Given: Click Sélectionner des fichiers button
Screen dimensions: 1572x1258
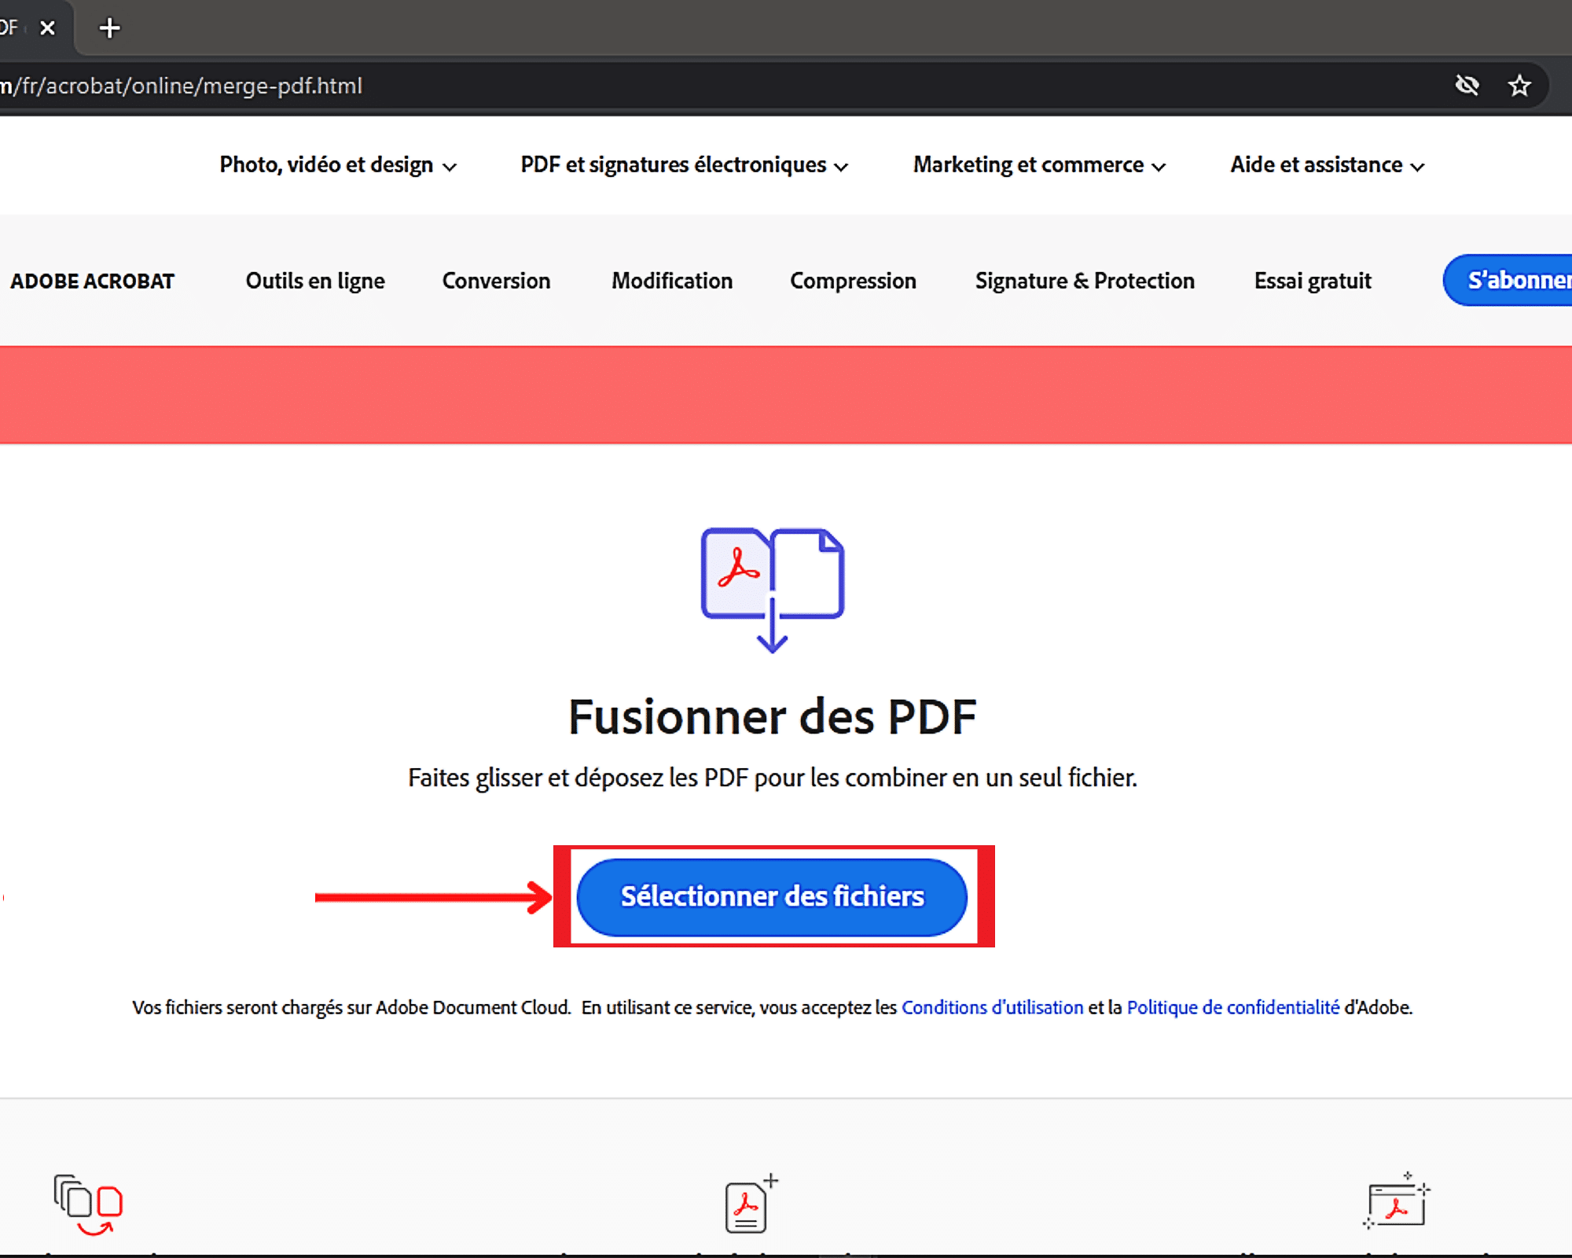Looking at the screenshot, I should pyautogui.click(x=772, y=897).
